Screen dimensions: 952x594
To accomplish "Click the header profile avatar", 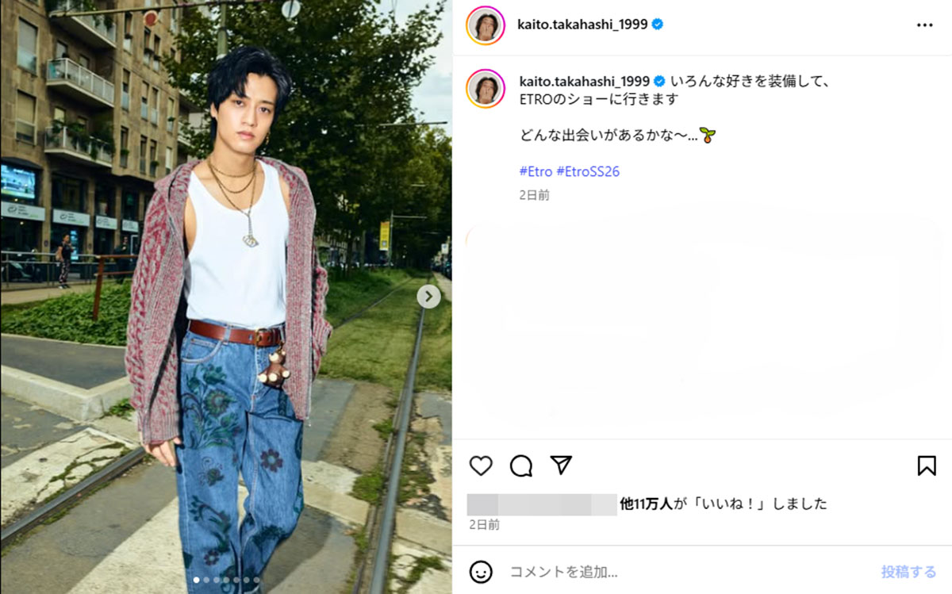I will click(486, 25).
